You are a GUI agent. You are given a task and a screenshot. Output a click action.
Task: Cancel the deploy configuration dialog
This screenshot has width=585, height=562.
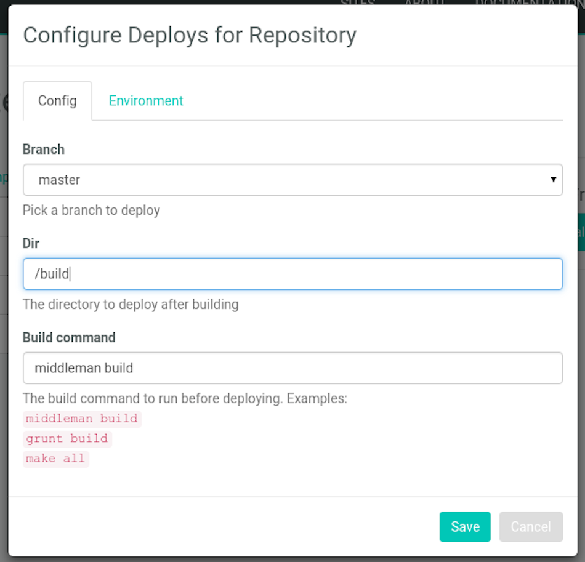click(531, 526)
